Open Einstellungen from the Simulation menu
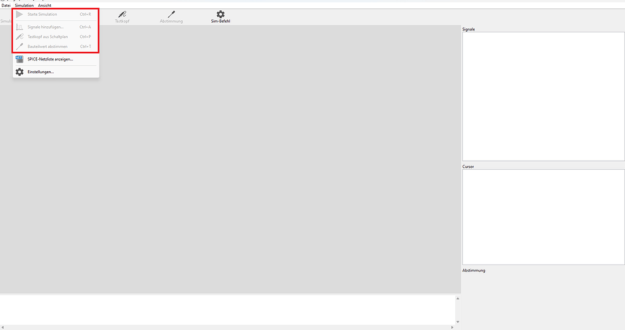The image size is (625, 330). click(40, 72)
